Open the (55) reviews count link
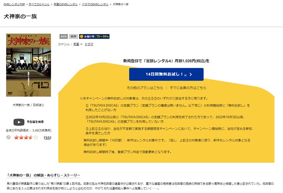The image size is (283, 193). (x=48, y=138)
